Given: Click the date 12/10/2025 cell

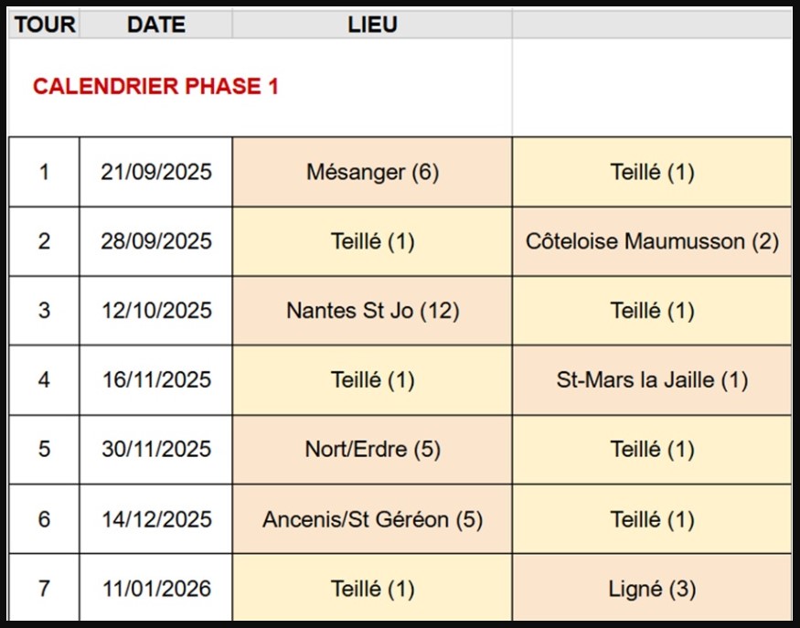Looking at the screenshot, I should pyautogui.click(x=155, y=311).
